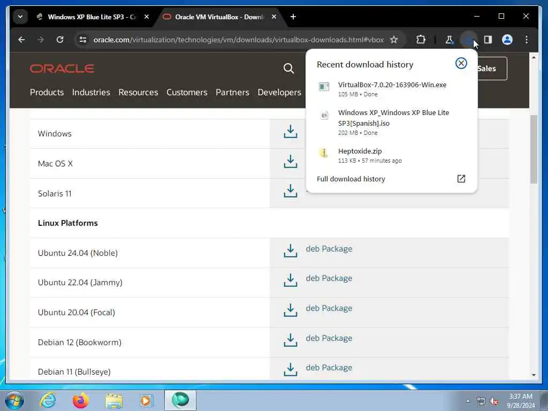Click the address bar URL field

click(239, 40)
